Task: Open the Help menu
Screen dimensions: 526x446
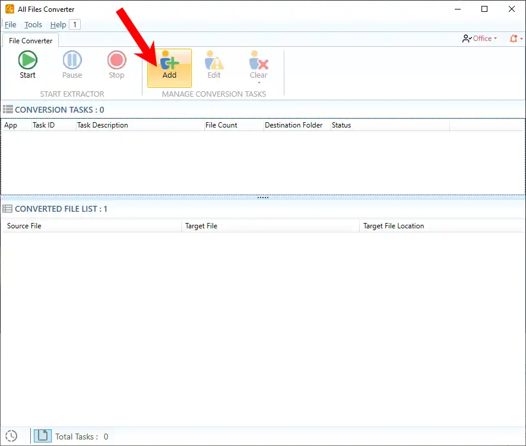Action: point(58,24)
